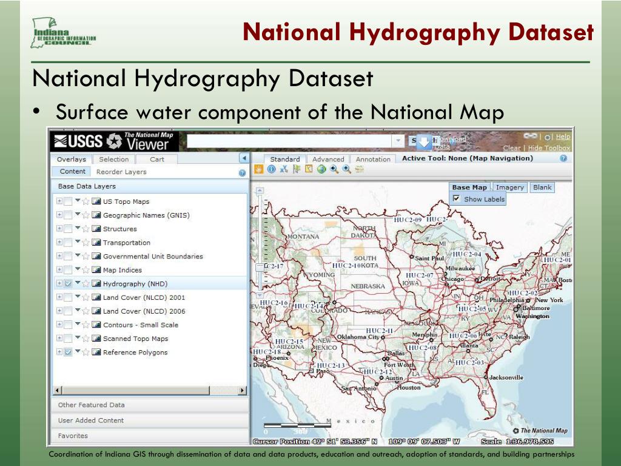This screenshot has width=621, height=466.
Task: Open the search box dropdown arrow
Action: (398, 141)
